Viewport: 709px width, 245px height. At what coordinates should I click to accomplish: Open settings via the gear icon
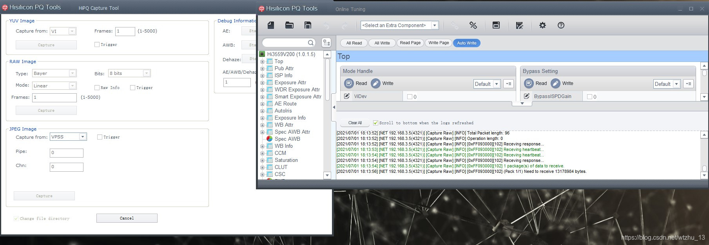point(542,25)
